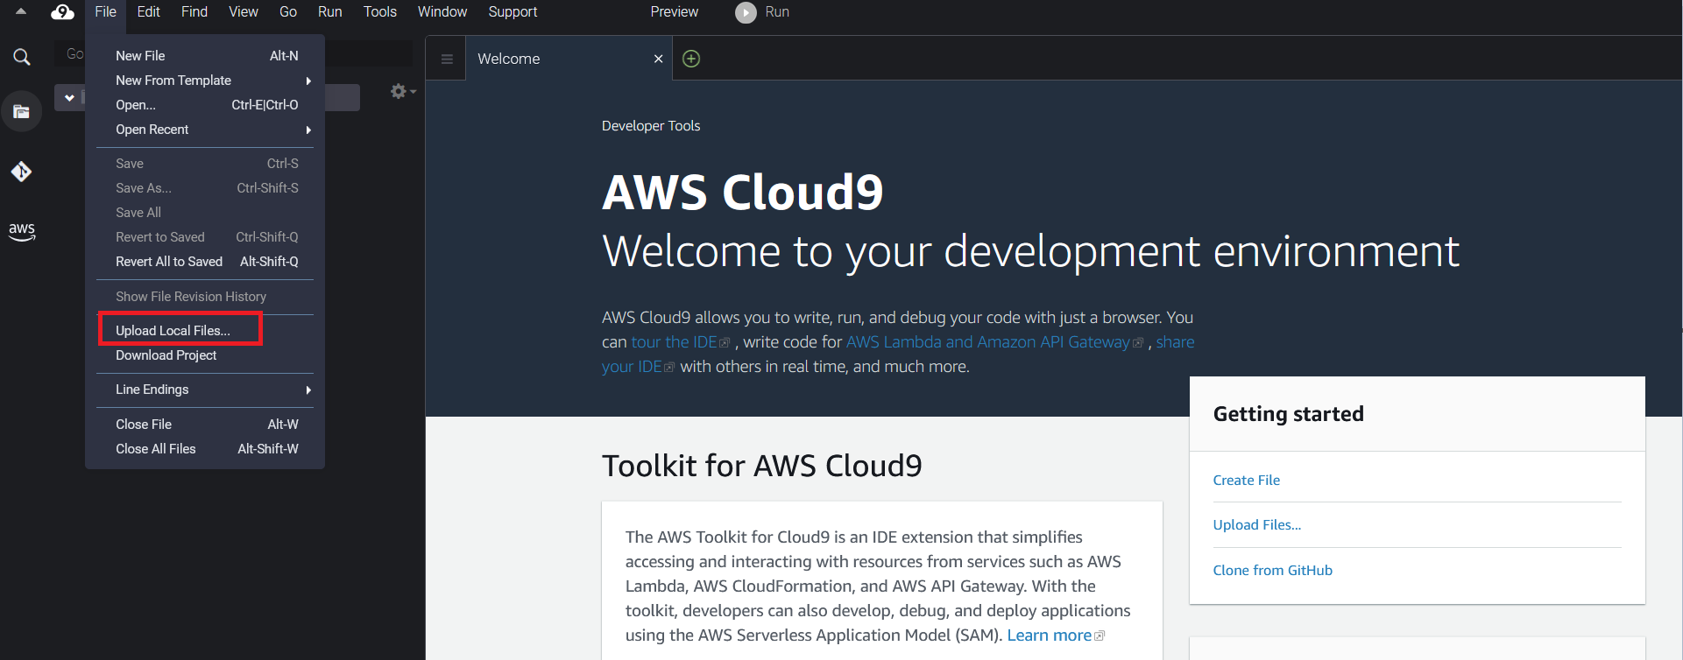The height and width of the screenshot is (660, 1683).
Task: Select Upload Local Files... menu entry
Action: (x=205, y=330)
